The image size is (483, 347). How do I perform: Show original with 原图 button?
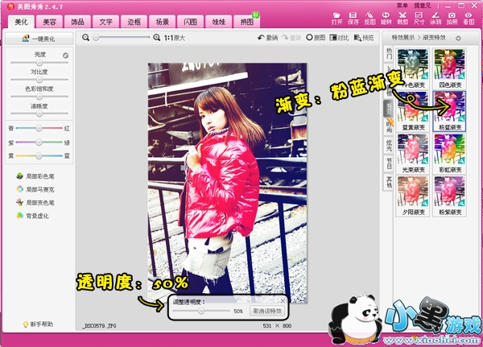coord(316,38)
